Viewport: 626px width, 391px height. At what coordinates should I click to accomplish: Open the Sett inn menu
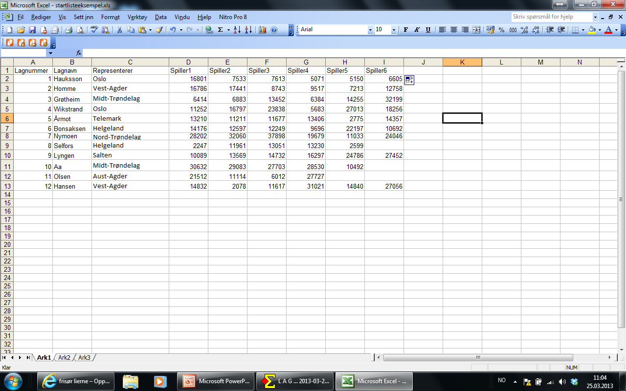[x=84, y=17]
